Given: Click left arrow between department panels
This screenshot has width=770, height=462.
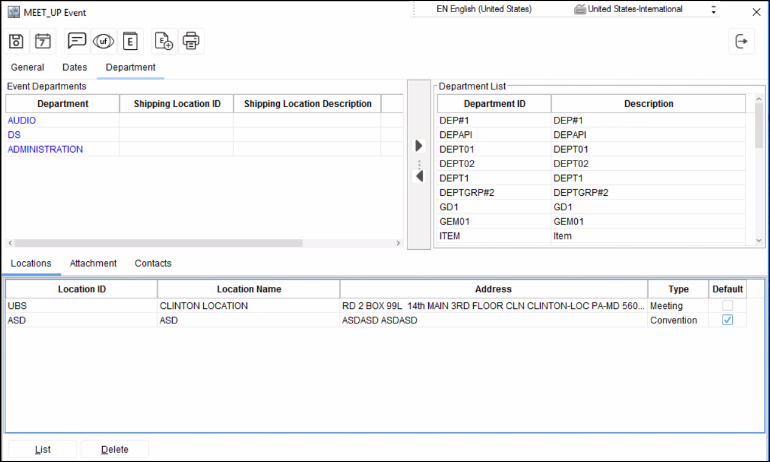Looking at the screenshot, I should [x=418, y=176].
